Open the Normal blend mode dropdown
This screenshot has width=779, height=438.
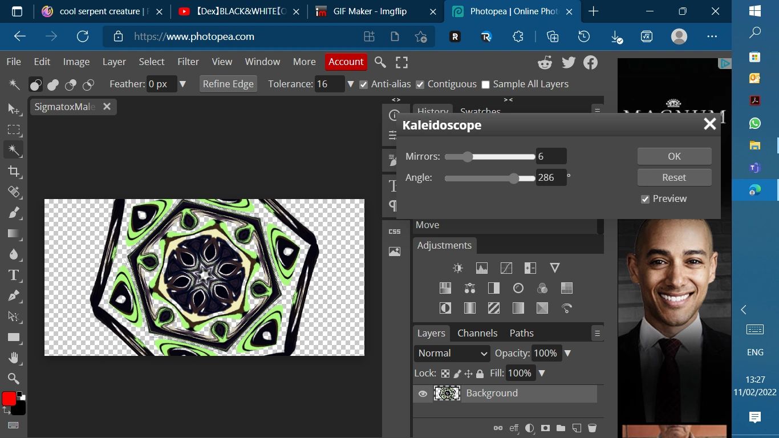(x=452, y=354)
